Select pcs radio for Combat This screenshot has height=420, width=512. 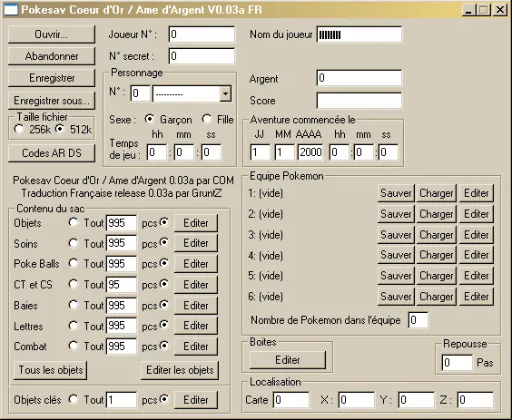pyautogui.click(x=164, y=346)
